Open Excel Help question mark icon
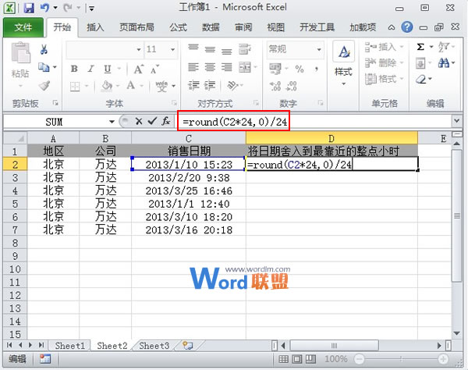Screen dimensions: 468x370 (x=406, y=27)
